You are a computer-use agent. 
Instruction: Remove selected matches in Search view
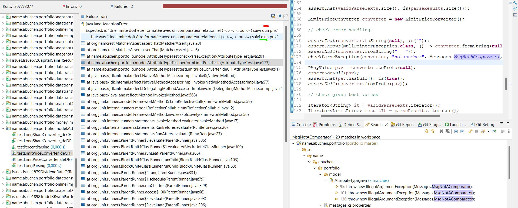(x=441, y=131)
